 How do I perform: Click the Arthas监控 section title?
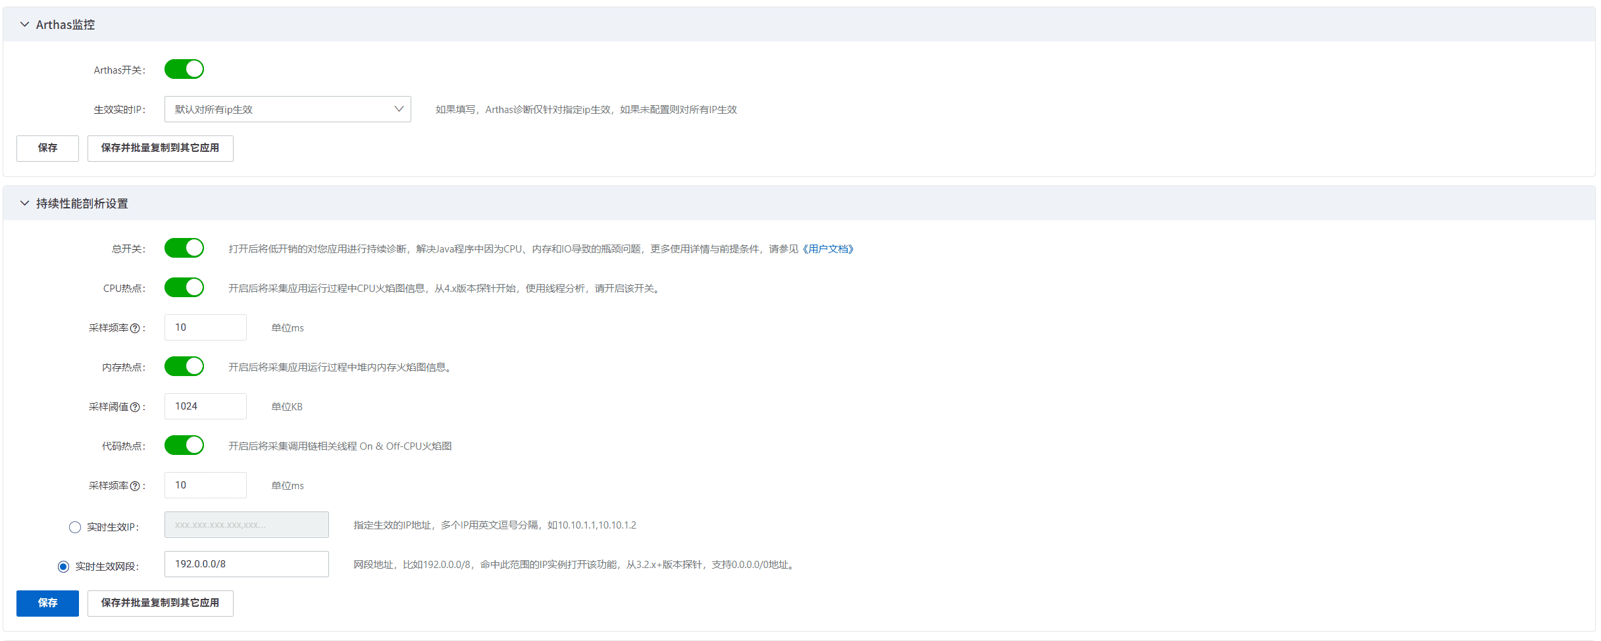65,24
